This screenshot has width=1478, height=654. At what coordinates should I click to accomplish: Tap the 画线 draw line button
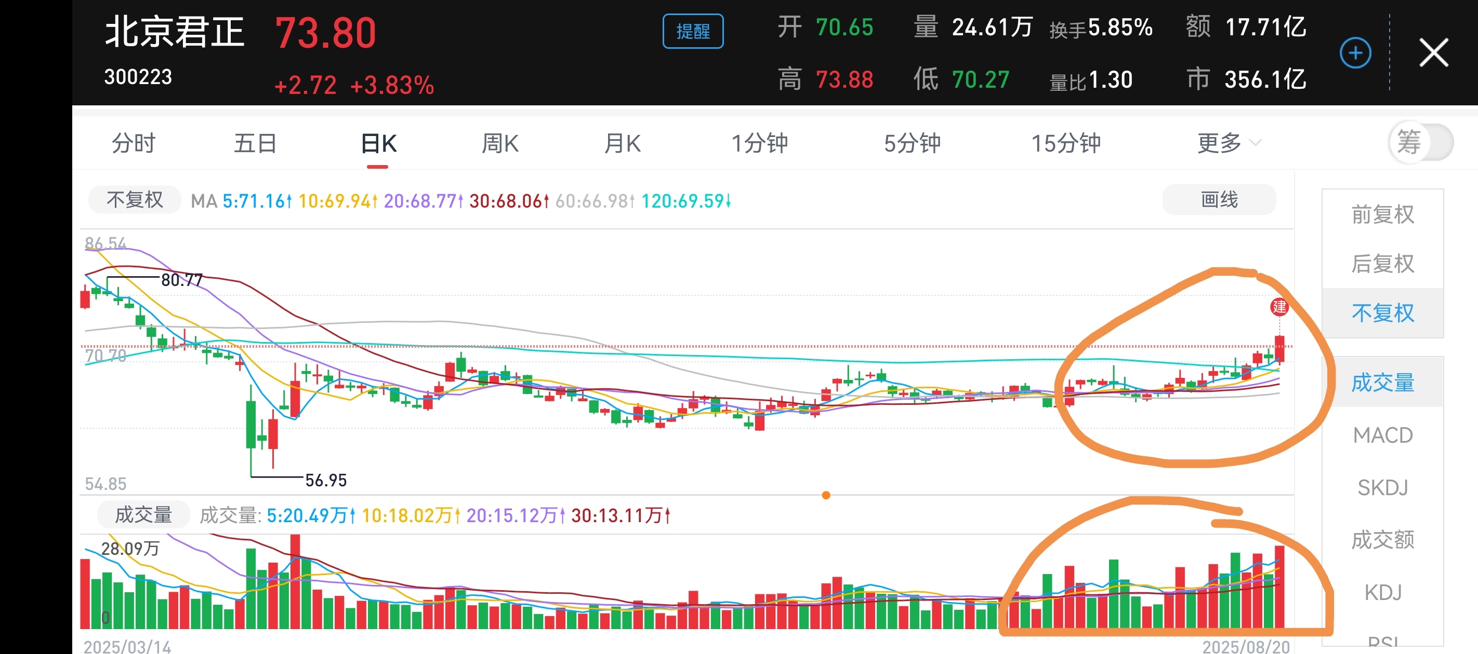pos(1219,200)
